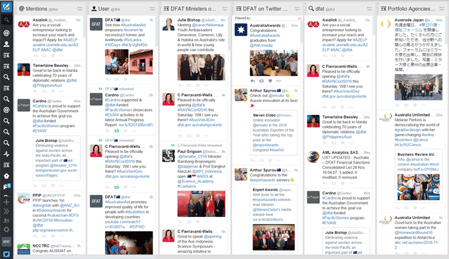This screenshot has width=449, height=259.
Task: Like Julie Bishop's Youth Ambassadors tweet
Action: (x=198, y=85)
